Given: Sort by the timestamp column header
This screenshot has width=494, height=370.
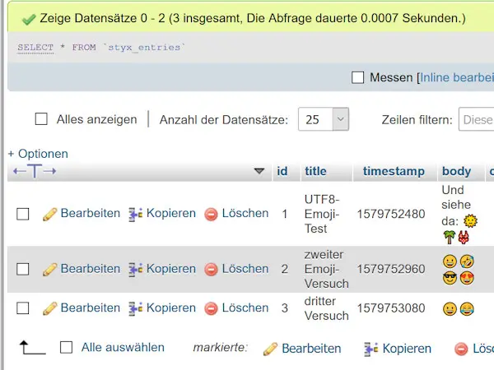Looking at the screenshot, I should click(394, 171).
